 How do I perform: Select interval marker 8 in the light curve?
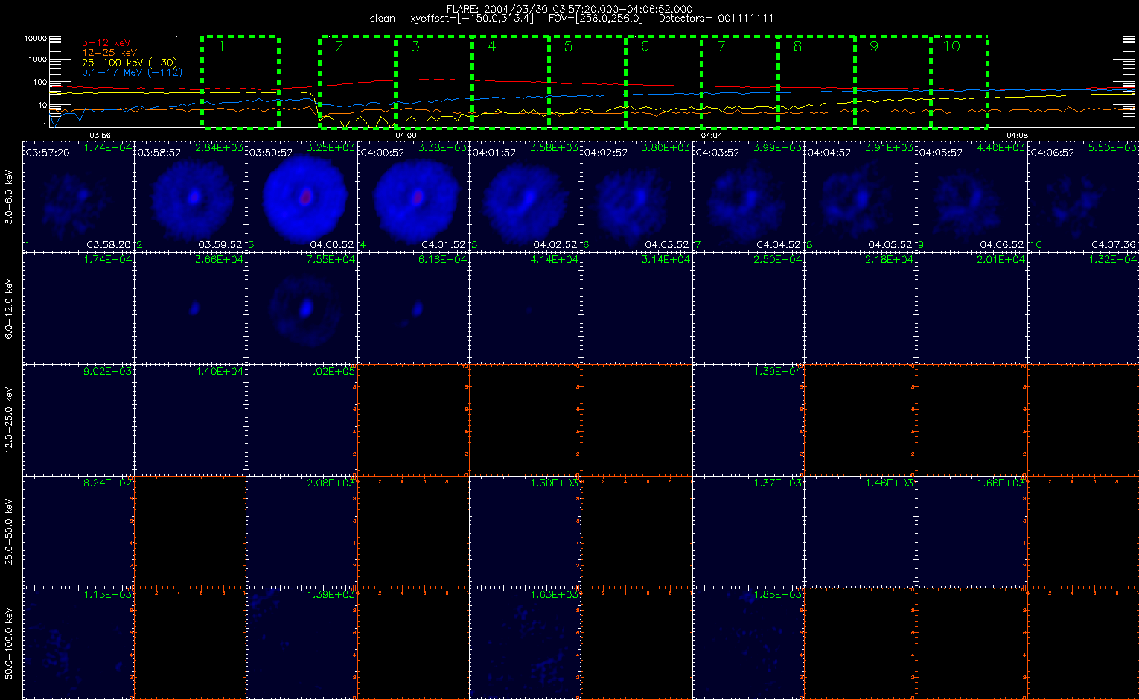point(797,46)
